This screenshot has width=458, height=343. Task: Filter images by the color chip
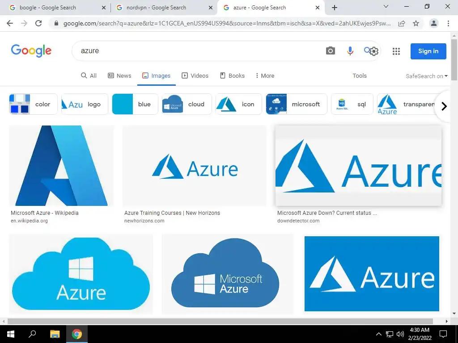pyautogui.click(x=33, y=104)
